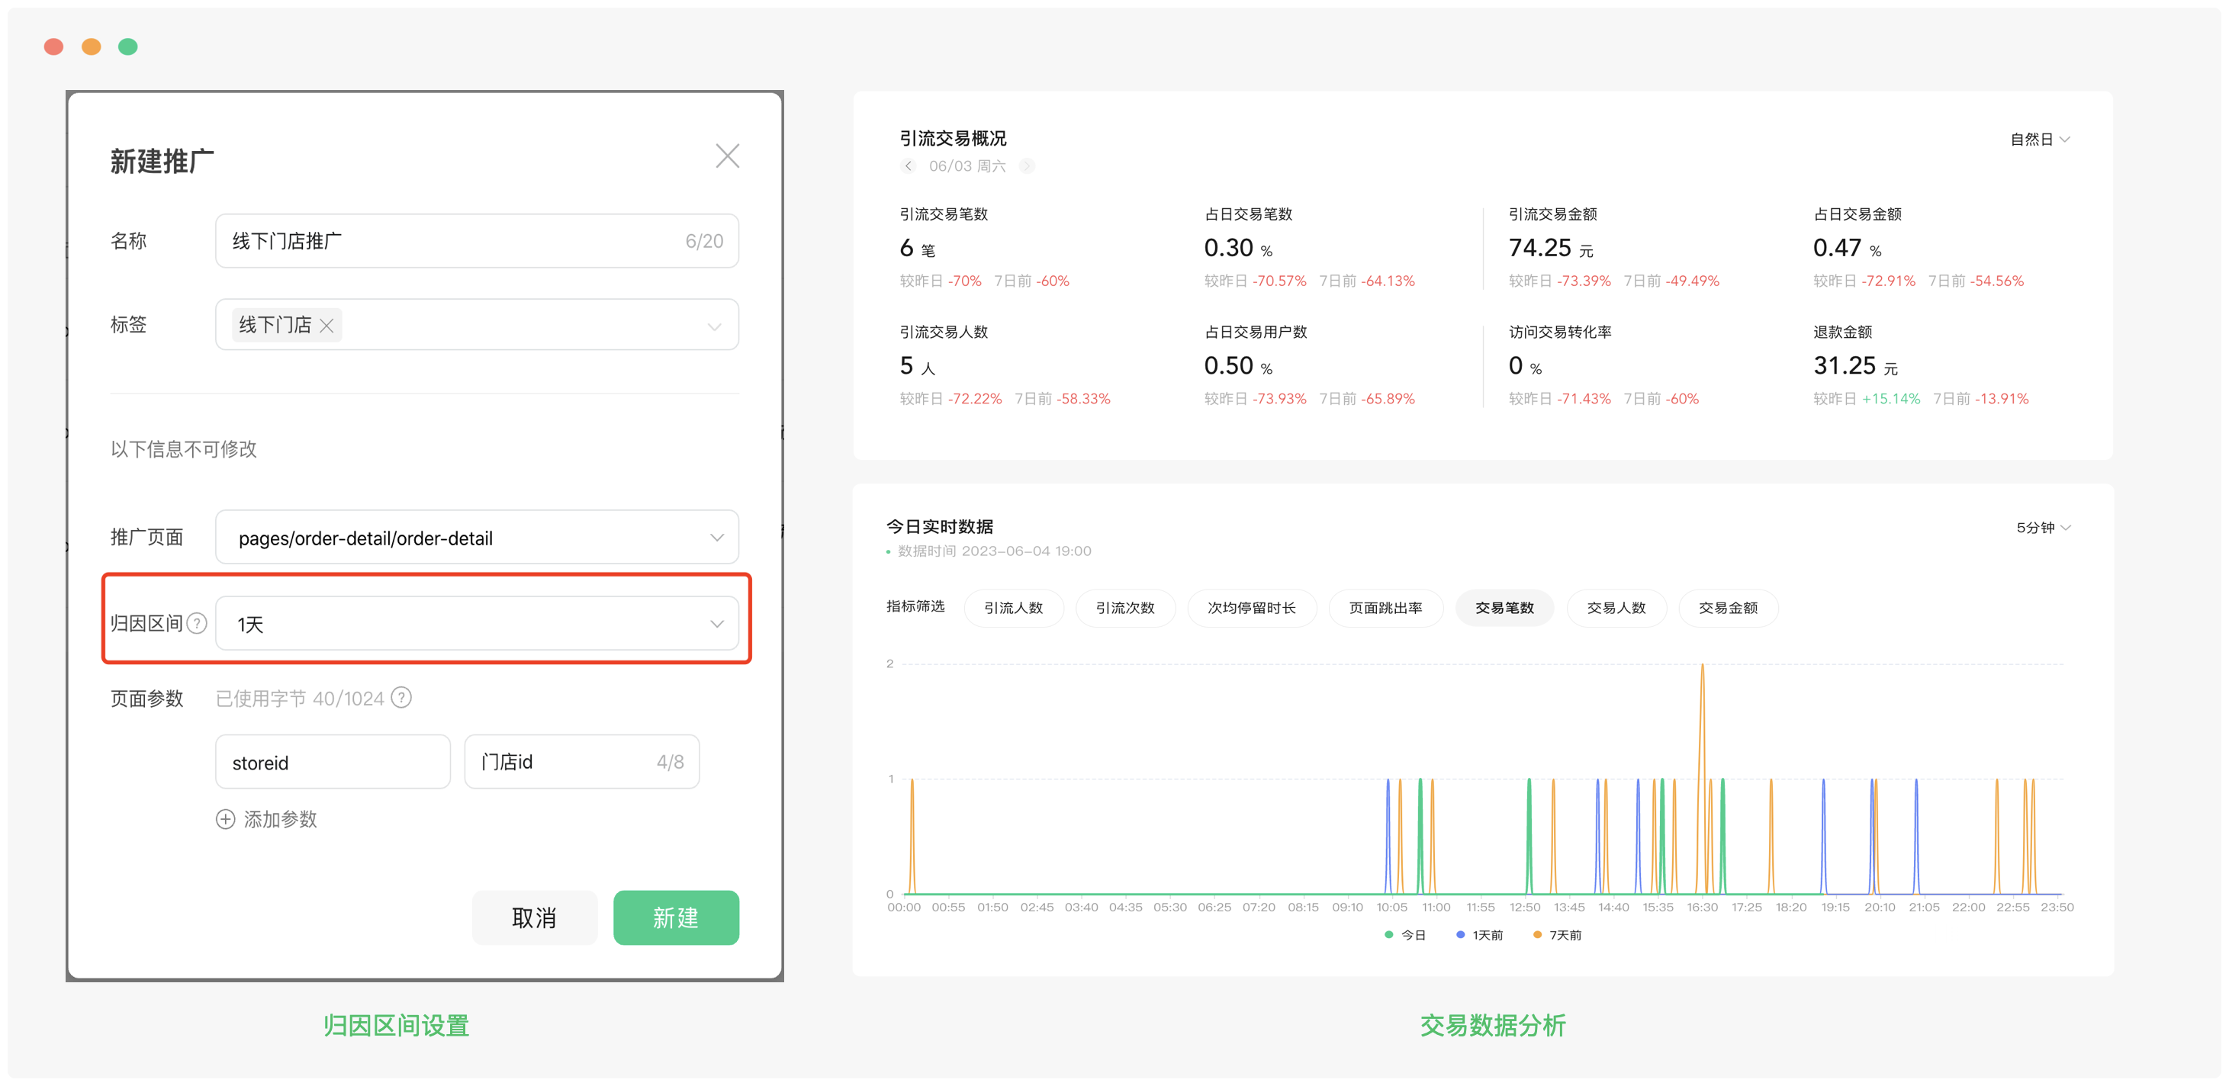Viewport: 2229px width, 1086px height.
Task: Open the 5分钟 interval dropdown
Action: (2042, 527)
